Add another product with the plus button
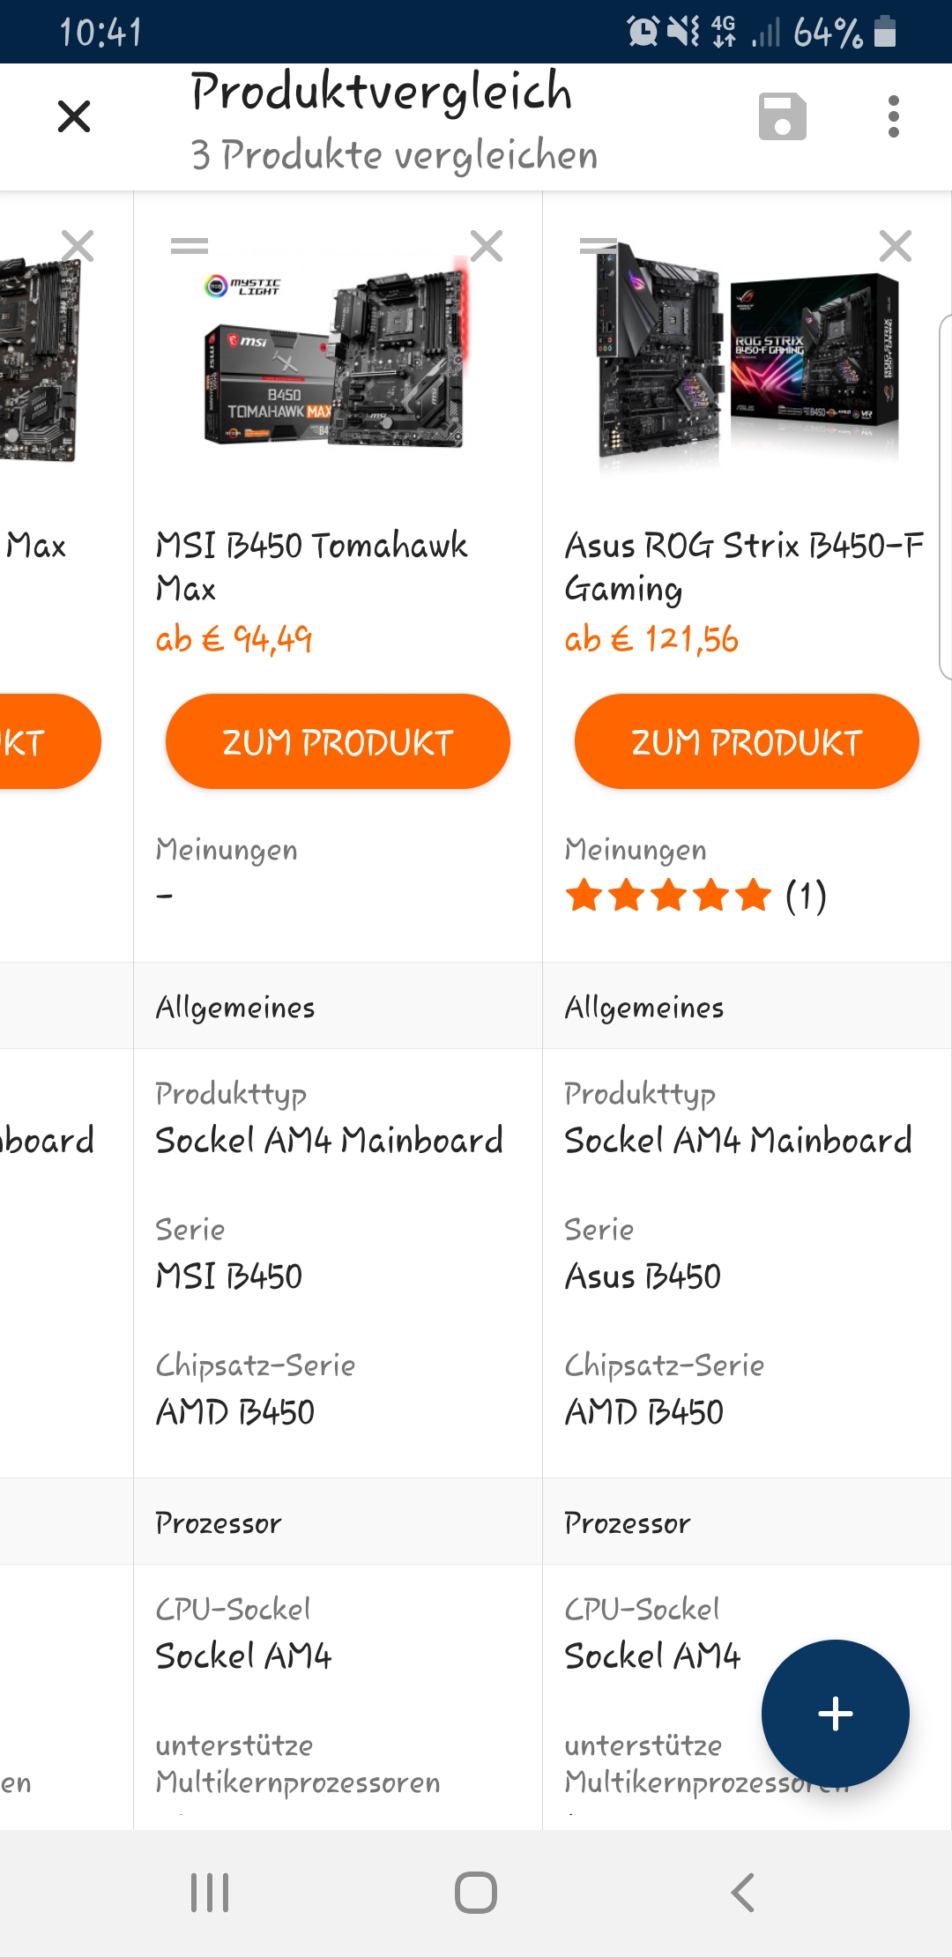 [835, 1714]
